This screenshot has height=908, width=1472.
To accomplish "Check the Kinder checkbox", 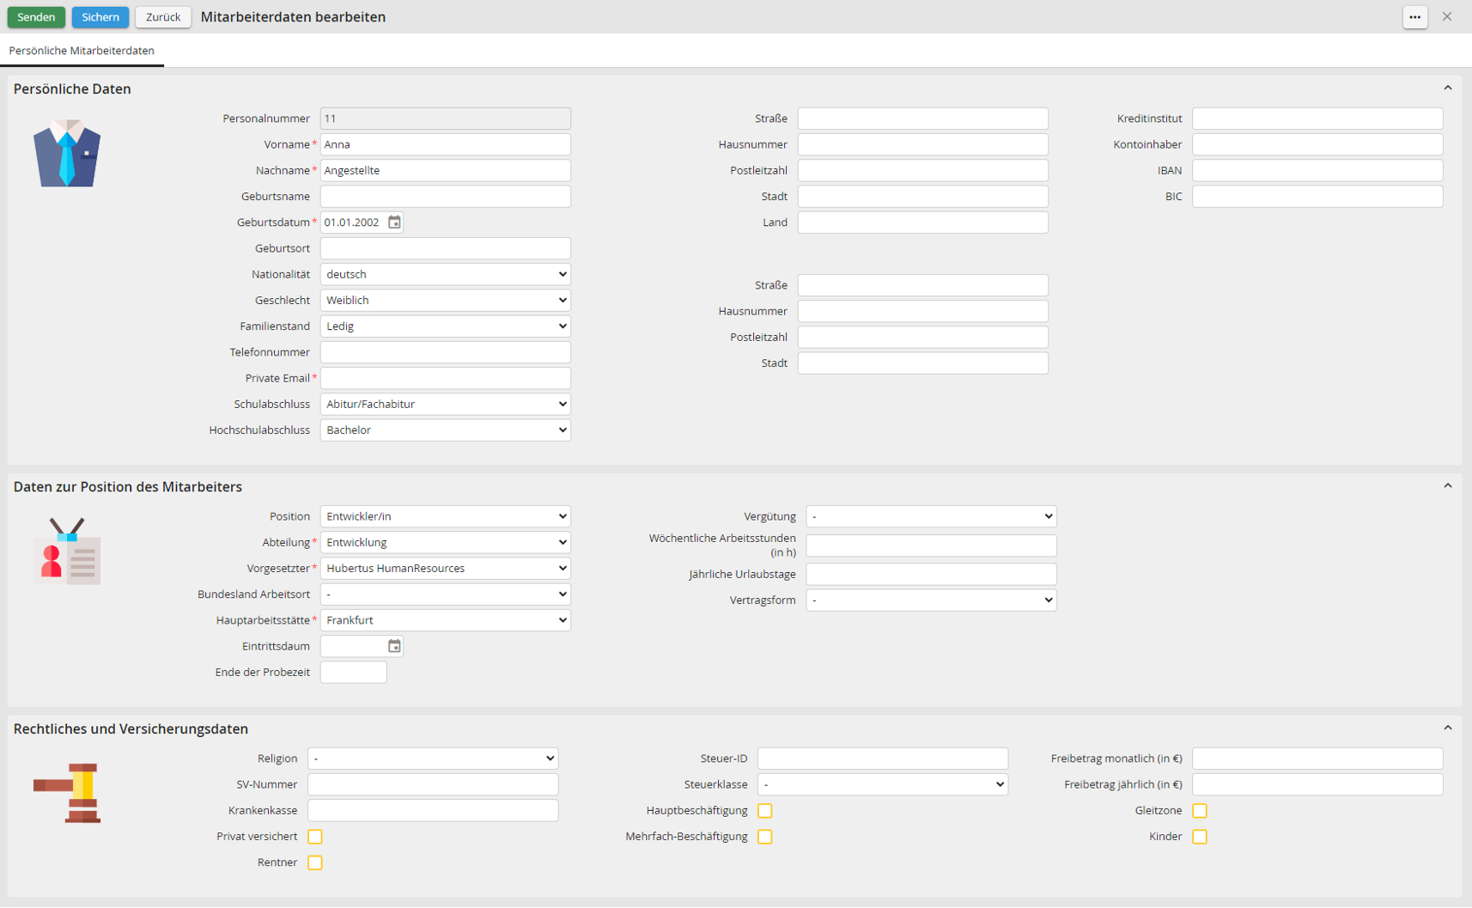I will [1200, 837].
